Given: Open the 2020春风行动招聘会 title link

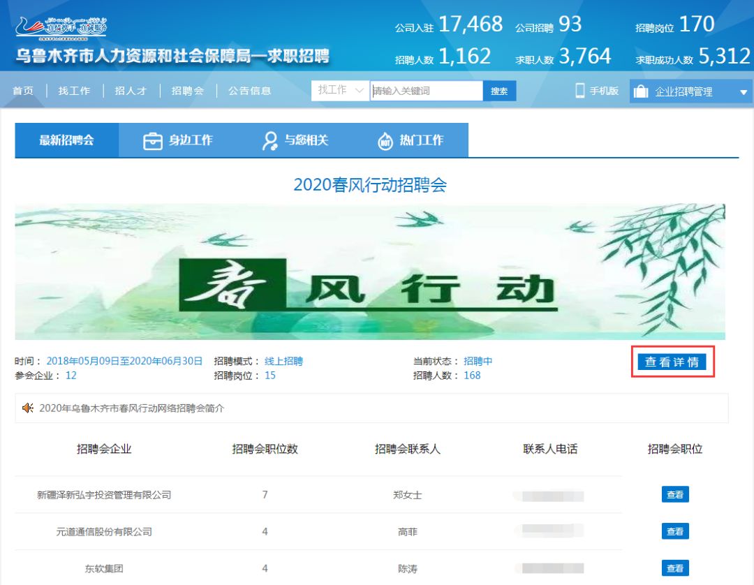Looking at the screenshot, I should point(369,185).
